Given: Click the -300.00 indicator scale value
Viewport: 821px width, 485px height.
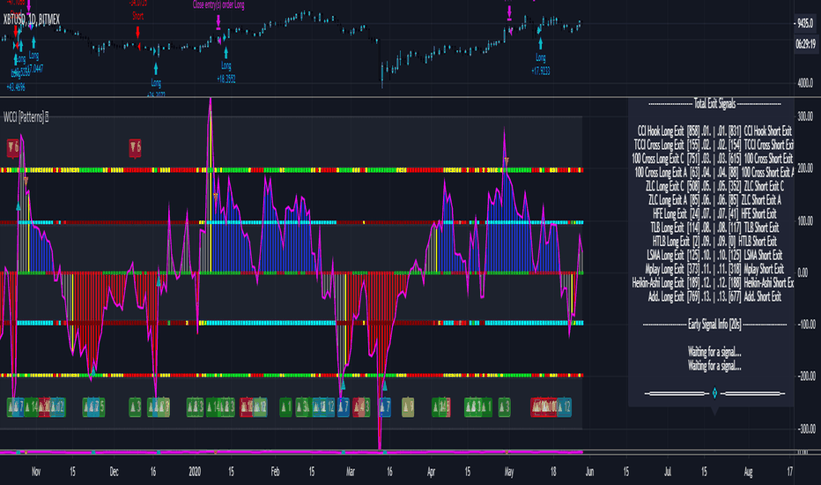Looking at the screenshot, I should [805, 429].
